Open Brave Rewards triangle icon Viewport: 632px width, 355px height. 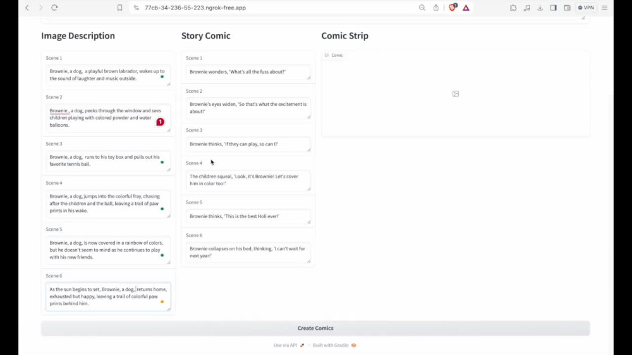tap(466, 8)
